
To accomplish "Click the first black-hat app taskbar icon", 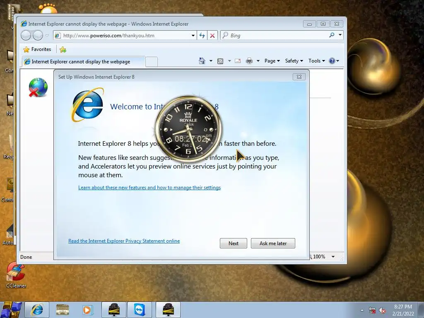I will (x=114, y=310).
